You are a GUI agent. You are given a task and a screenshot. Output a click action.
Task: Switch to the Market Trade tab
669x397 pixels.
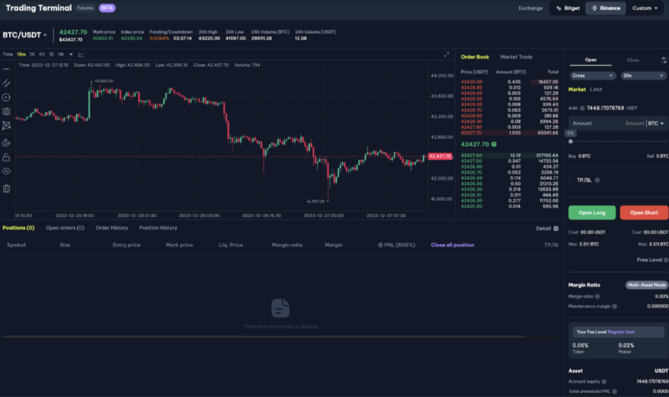(x=516, y=57)
